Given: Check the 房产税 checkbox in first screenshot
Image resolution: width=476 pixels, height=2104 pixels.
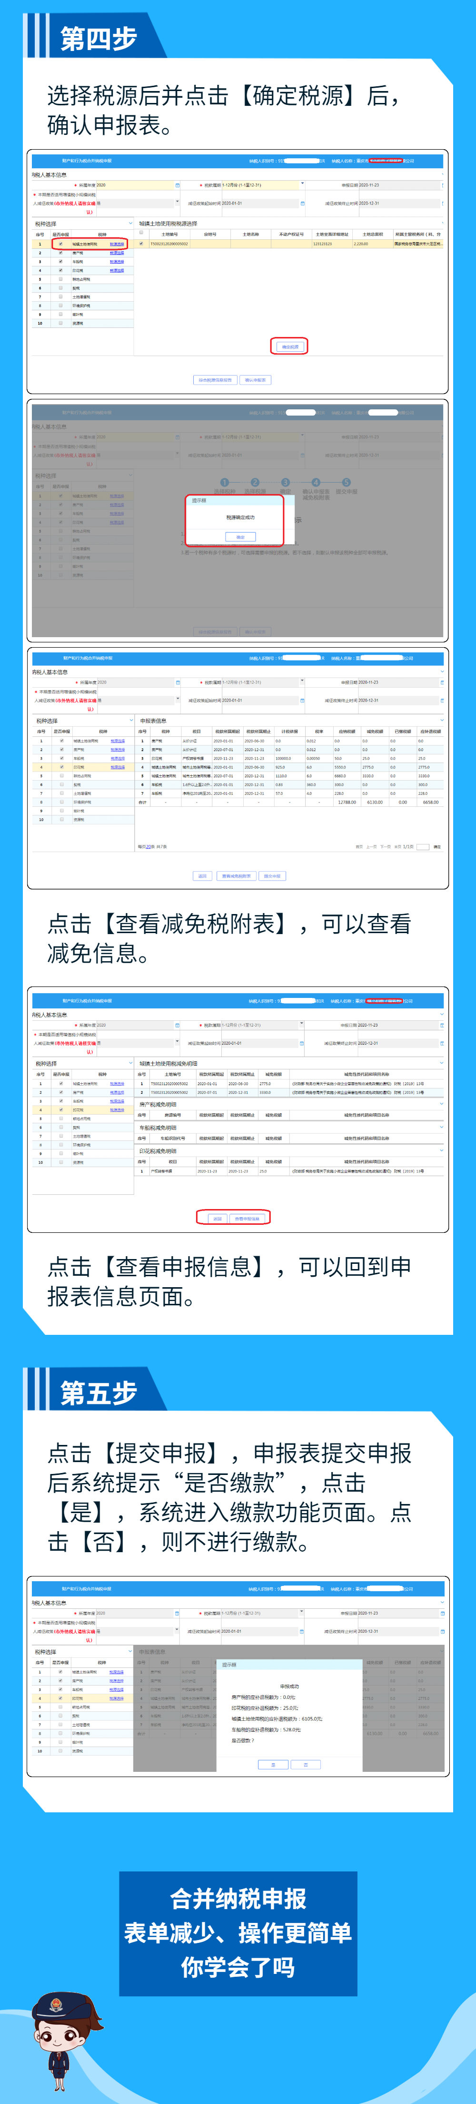Looking at the screenshot, I should pyautogui.click(x=60, y=253).
